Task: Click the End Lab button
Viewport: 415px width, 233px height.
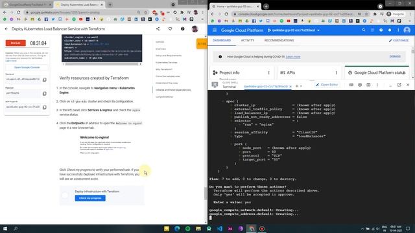Action: pyautogui.click(x=16, y=43)
